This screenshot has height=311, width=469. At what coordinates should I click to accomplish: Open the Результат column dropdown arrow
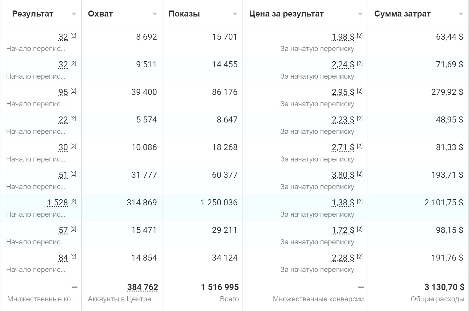click(x=74, y=14)
